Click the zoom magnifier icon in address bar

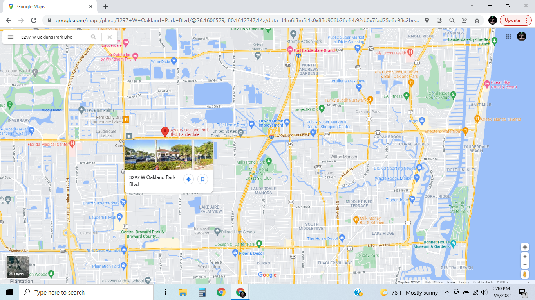[x=452, y=20]
